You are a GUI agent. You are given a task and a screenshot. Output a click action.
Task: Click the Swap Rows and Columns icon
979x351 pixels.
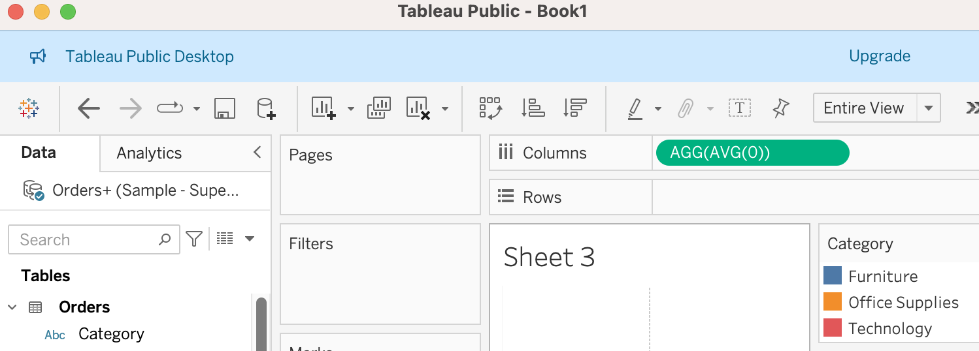click(491, 108)
